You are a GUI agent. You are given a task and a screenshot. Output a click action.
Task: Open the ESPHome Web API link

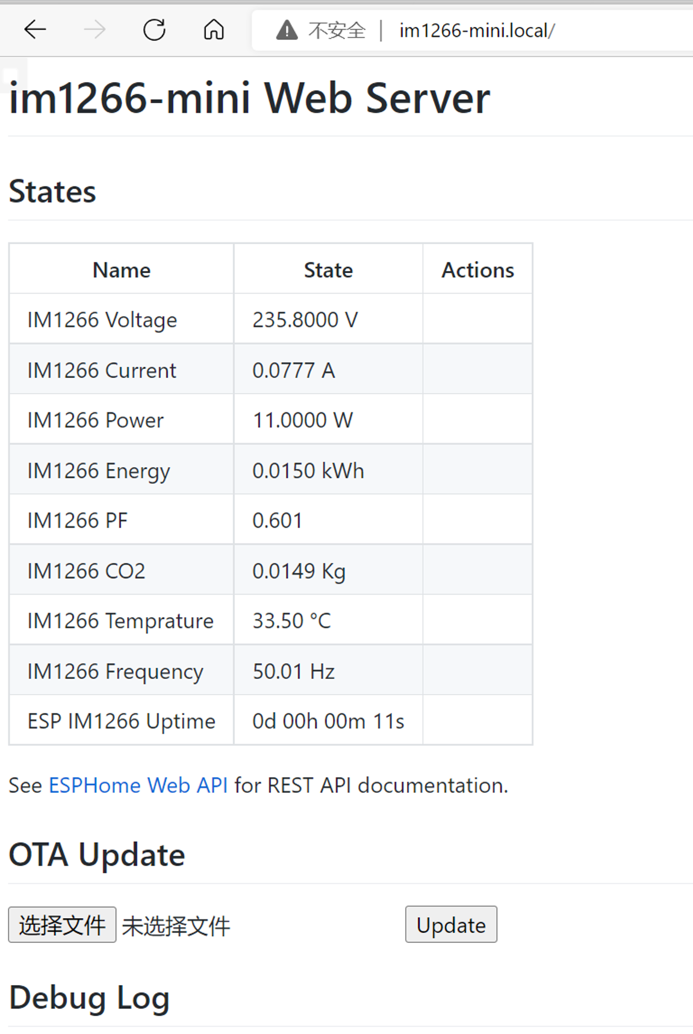tap(138, 786)
